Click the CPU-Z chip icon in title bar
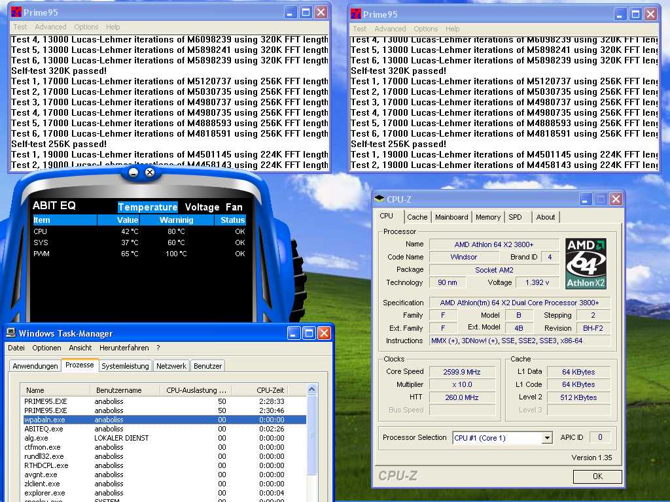The height and width of the screenshot is (502, 670). [x=379, y=199]
